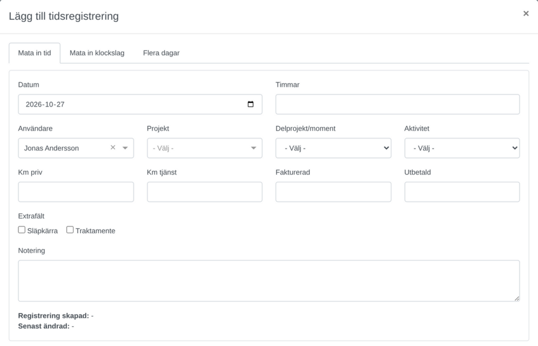Clear the selected user Jonas Andersson

pos(113,147)
